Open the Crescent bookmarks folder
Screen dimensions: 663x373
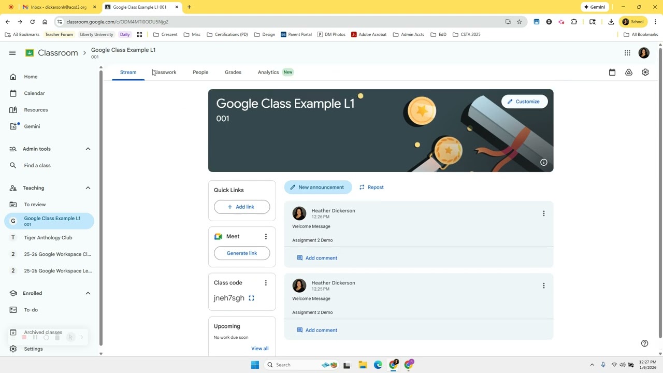pyautogui.click(x=165, y=35)
